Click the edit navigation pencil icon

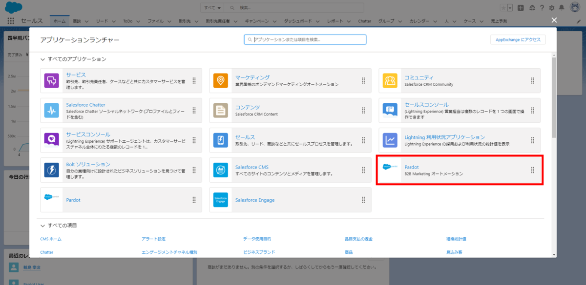point(579,21)
